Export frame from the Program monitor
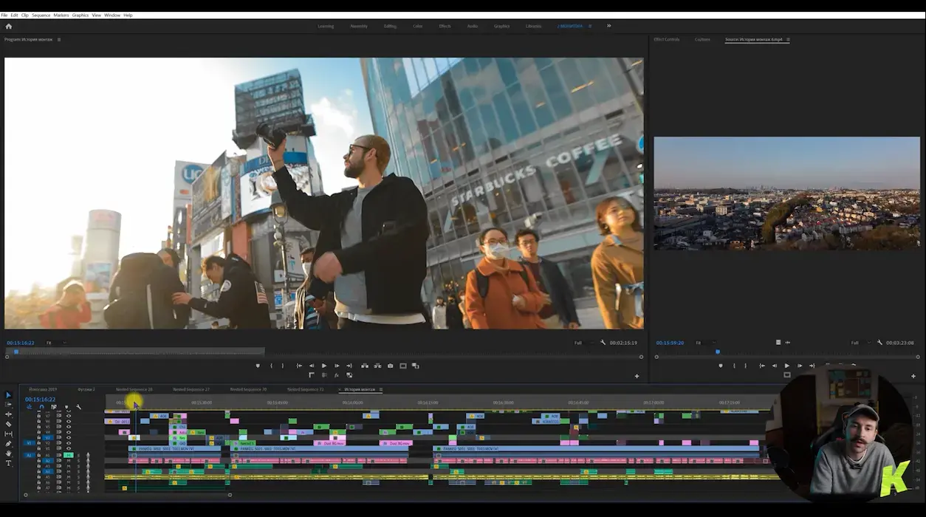 [x=390, y=366]
